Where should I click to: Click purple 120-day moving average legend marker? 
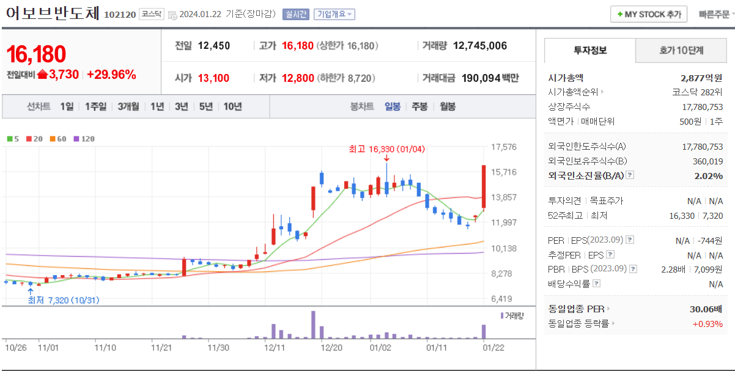[x=76, y=139]
